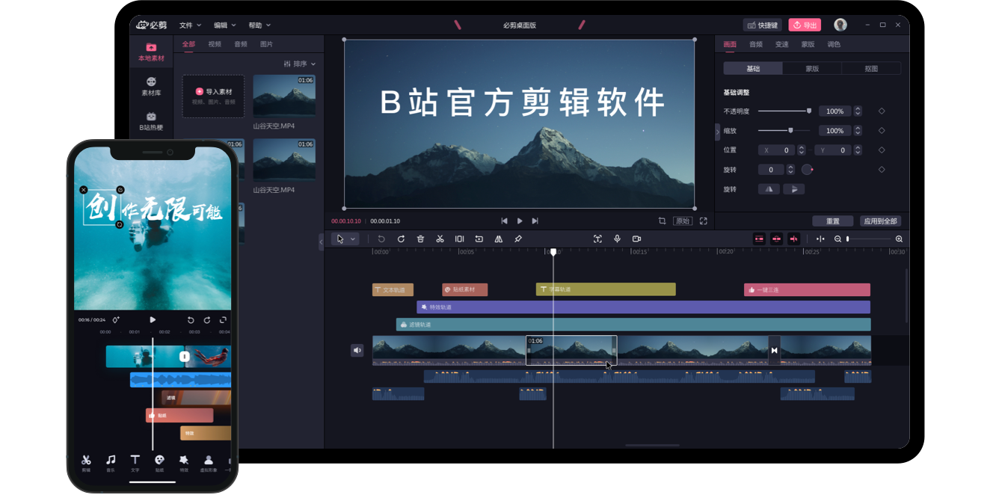Tap 虚拟形象 avatar tool on the phone

pos(209,463)
